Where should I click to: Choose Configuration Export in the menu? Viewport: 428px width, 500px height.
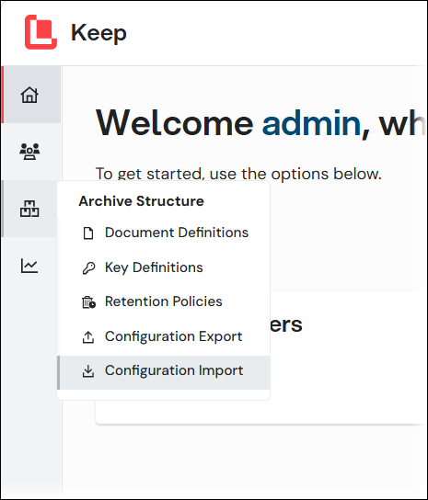[165, 336]
